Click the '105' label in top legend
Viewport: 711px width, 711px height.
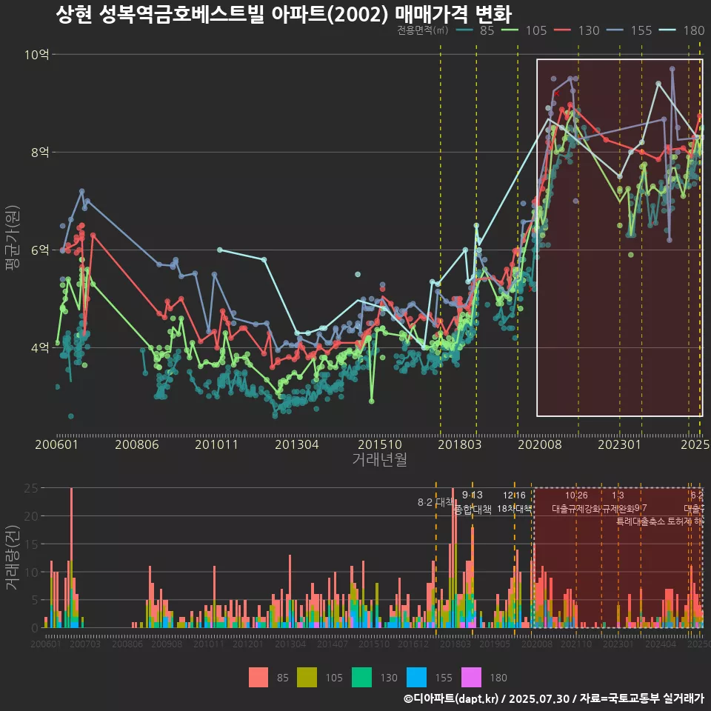click(536, 30)
